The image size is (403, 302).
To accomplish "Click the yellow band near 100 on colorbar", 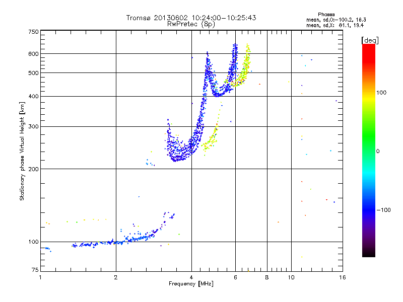I will click(x=369, y=98).
